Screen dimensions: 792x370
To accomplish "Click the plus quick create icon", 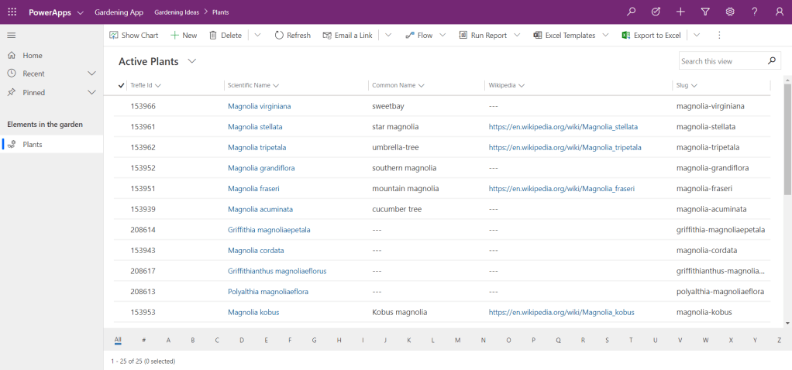I will (x=680, y=12).
